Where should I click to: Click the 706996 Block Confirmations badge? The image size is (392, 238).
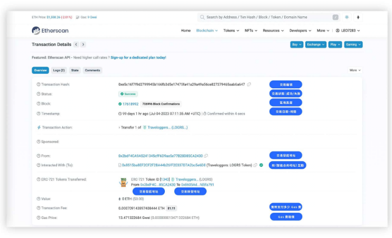coord(161,104)
